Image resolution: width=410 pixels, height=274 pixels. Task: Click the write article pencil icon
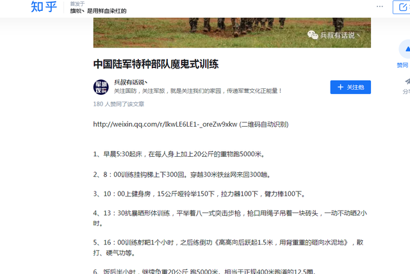[401, 8]
